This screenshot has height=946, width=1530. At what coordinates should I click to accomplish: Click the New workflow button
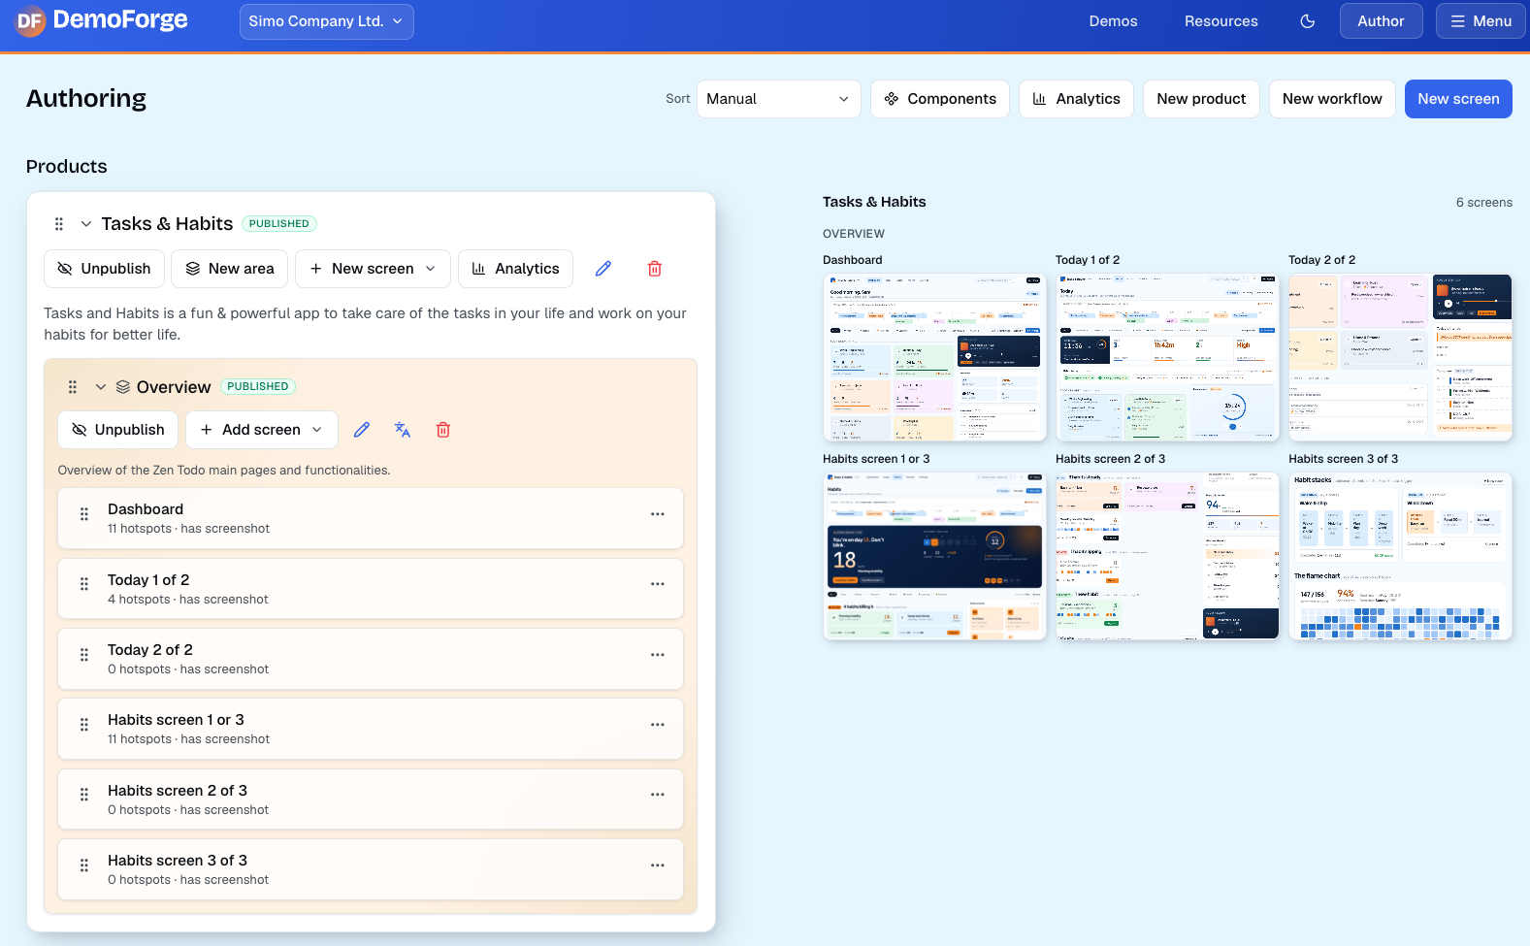(1332, 99)
